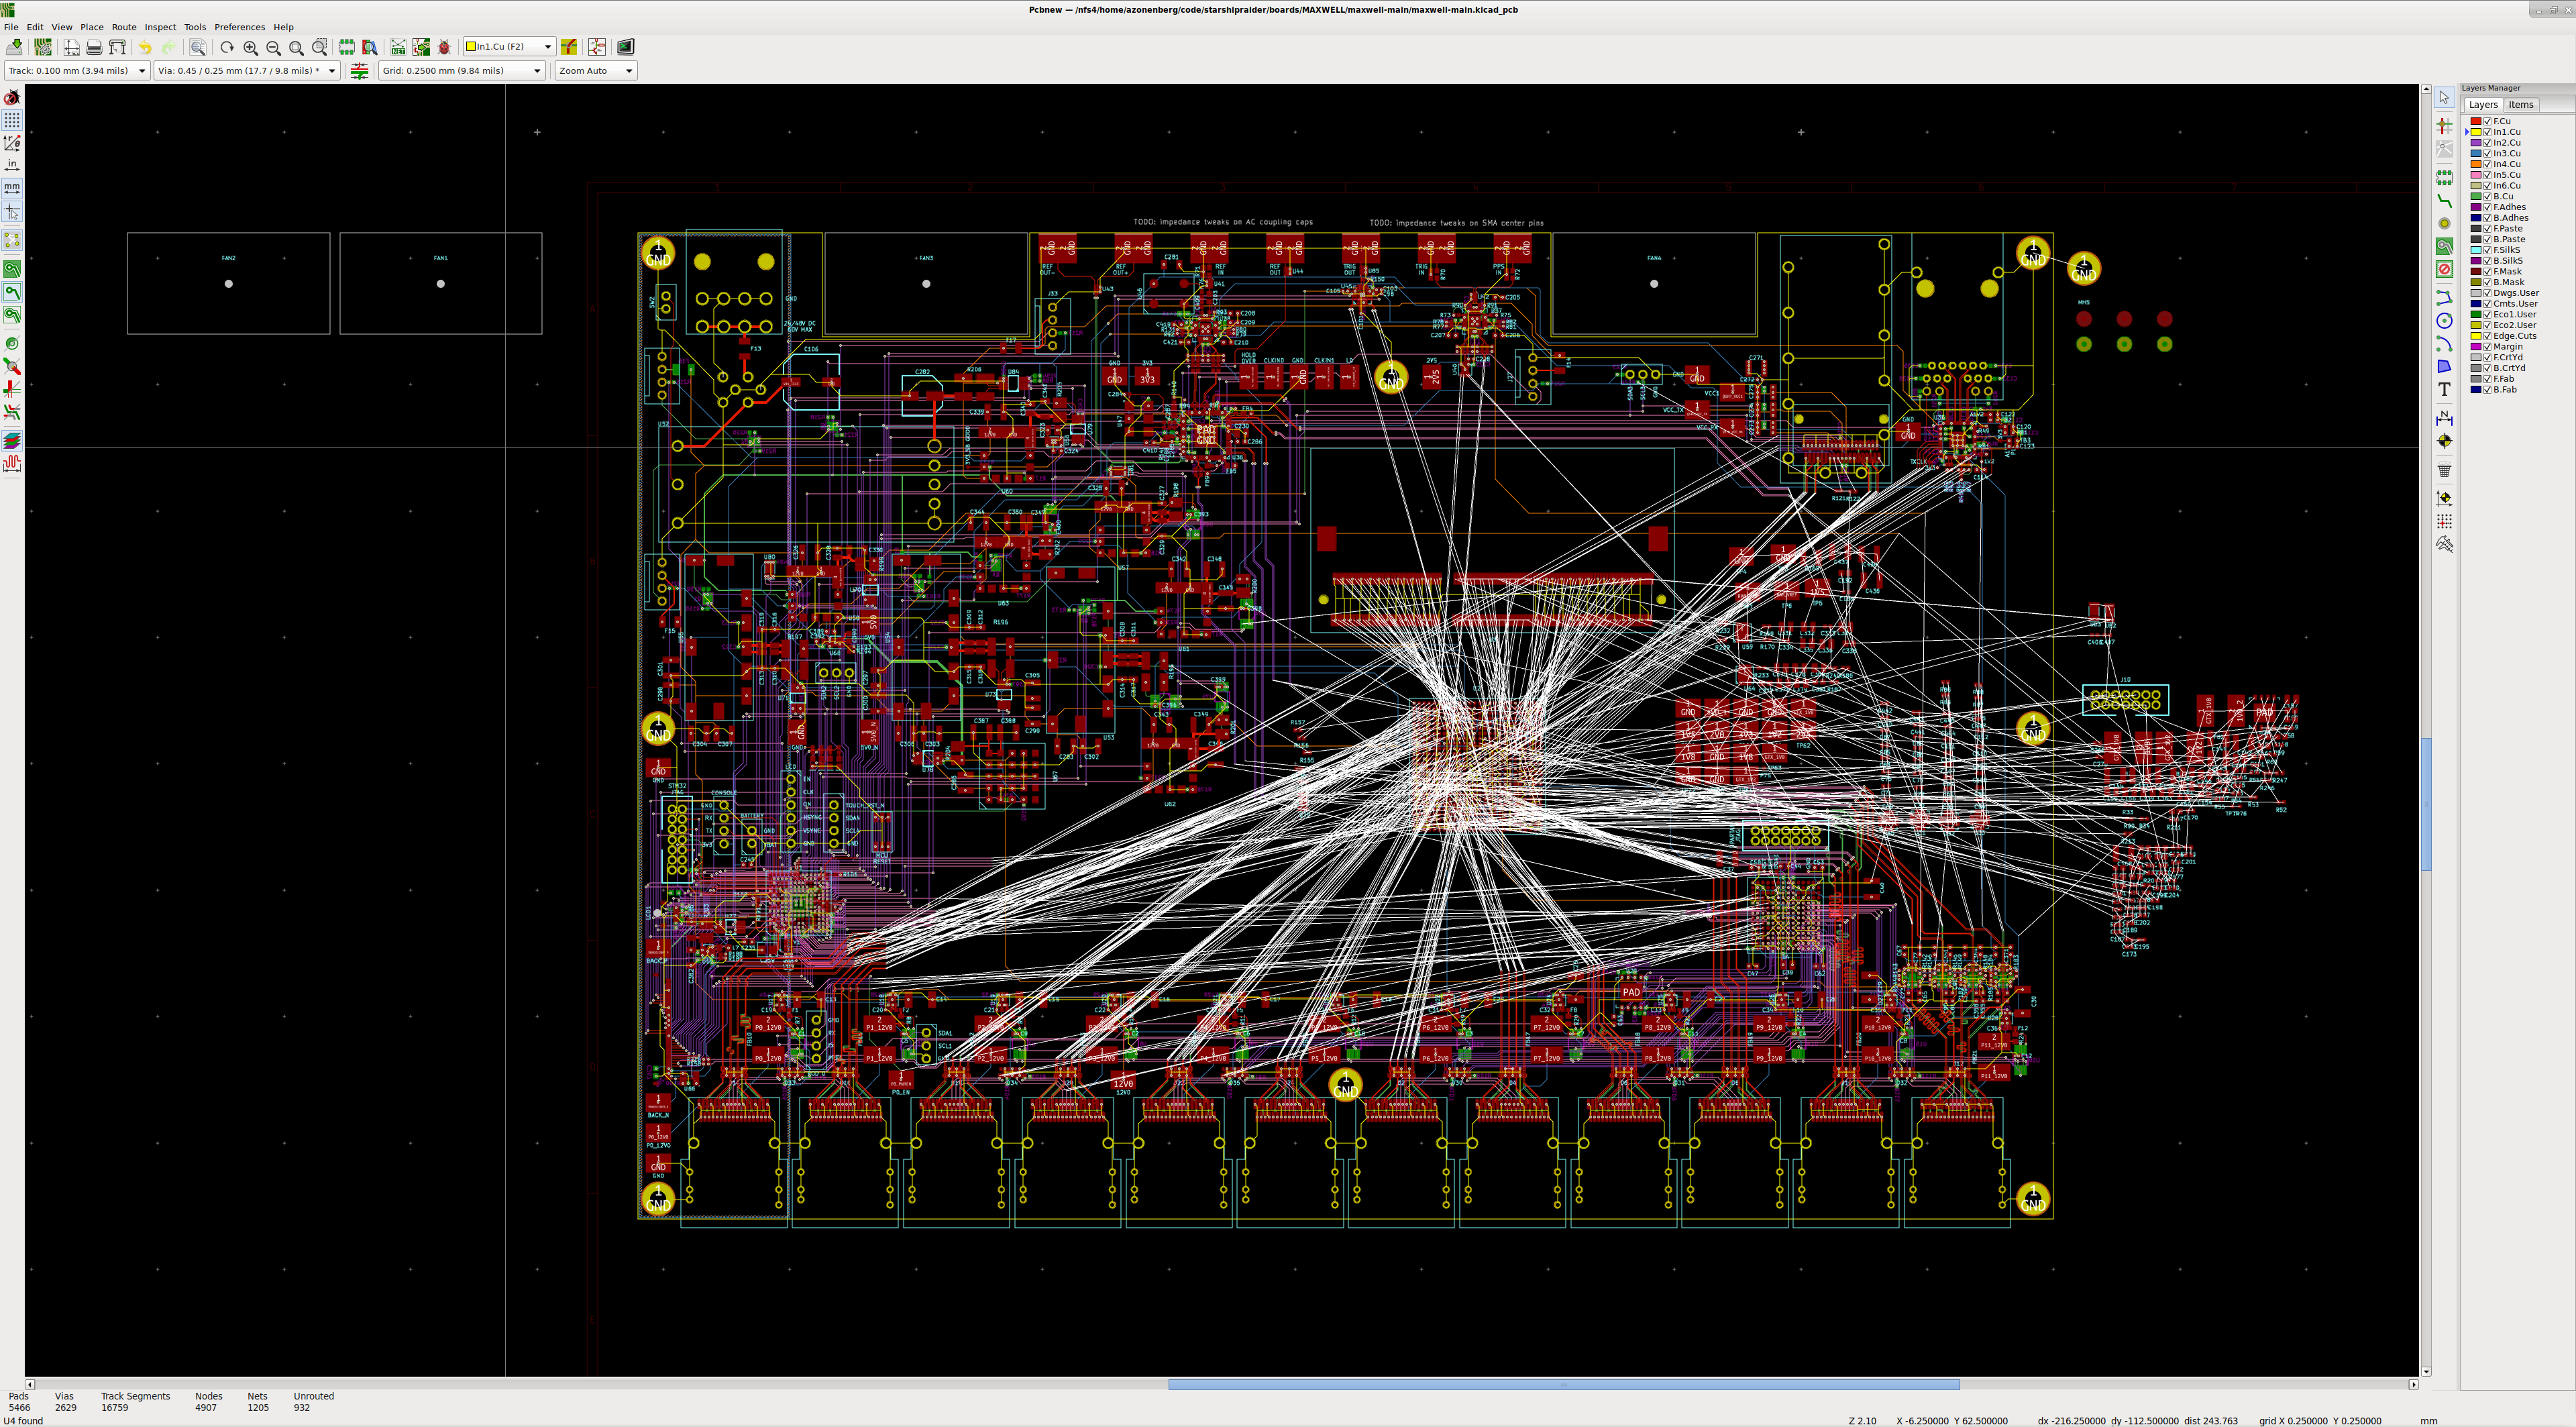Run Design Rules Checker ladybug icon
2576x1427 pixels.
point(444,47)
